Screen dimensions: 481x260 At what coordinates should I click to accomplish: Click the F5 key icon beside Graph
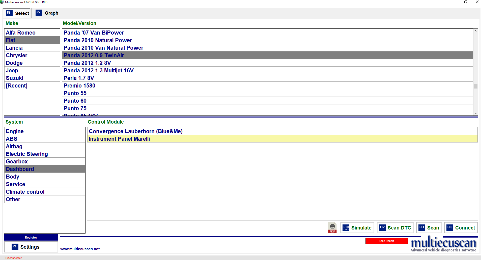pos(39,13)
